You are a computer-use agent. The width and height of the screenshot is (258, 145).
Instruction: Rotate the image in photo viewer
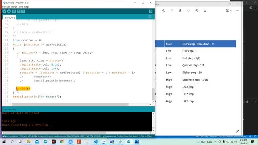tap(197, 11)
